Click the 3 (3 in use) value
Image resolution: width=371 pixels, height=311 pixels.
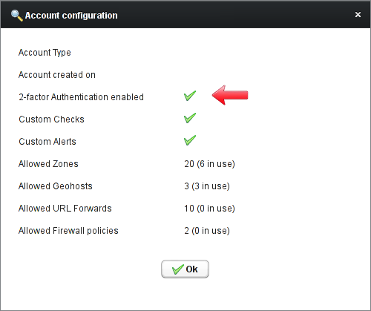click(x=207, y=186)
